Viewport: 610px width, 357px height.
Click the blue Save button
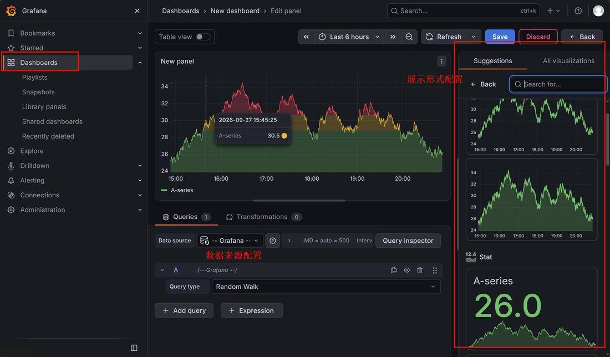point(500,37)
